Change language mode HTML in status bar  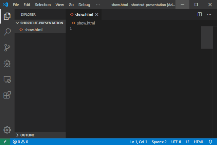[x=199, y=142]
